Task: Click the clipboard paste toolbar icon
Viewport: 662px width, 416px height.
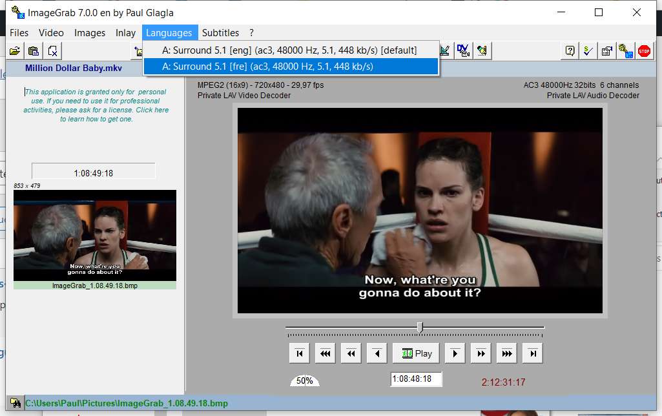Action: pos(34,51)
